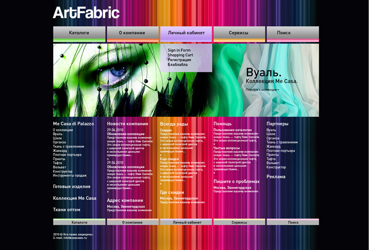Open Принты in Партнеры column

(273, 155)
